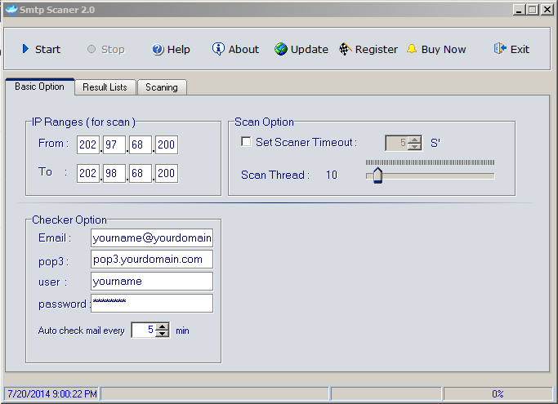Click the Start play arrow icon
Viewport: 558px width, 404px height.
(x=25, y=49)
